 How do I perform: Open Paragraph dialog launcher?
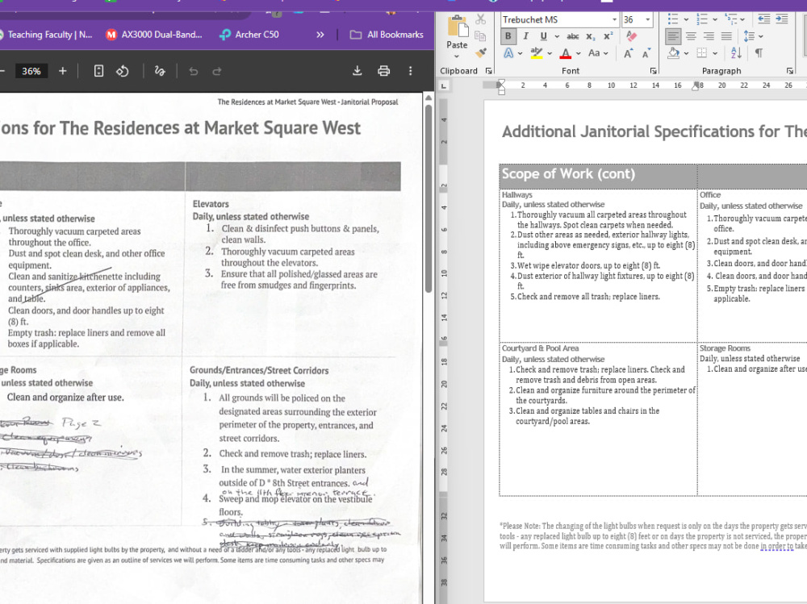(x=789, y=71)
